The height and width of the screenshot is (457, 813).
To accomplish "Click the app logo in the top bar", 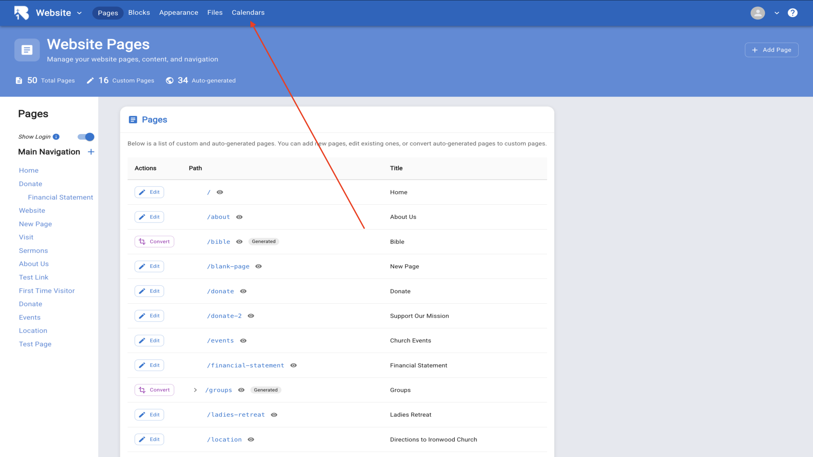I will [x=22, y=13].
